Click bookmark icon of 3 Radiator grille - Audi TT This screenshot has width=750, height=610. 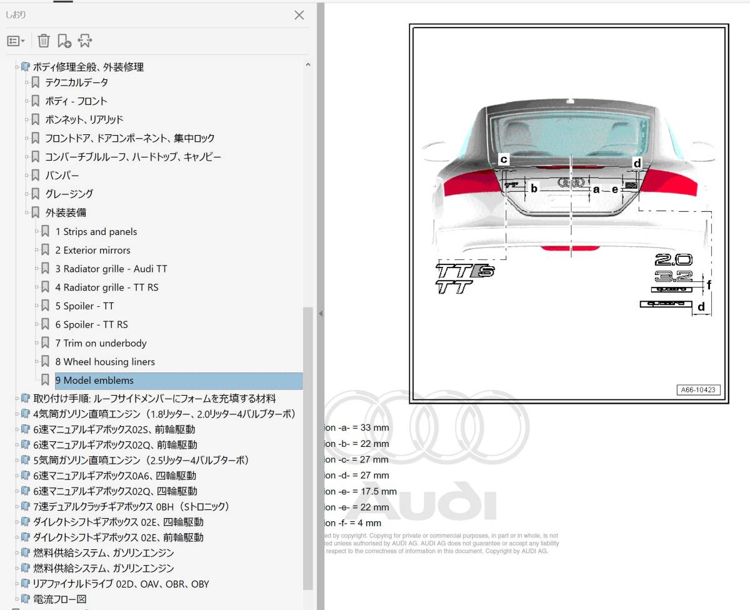pyautogui.click(x=46, y=269)
